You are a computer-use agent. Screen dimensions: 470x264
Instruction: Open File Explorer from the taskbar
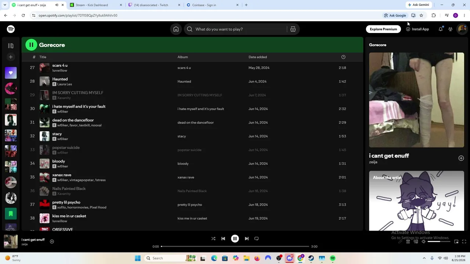246,258
